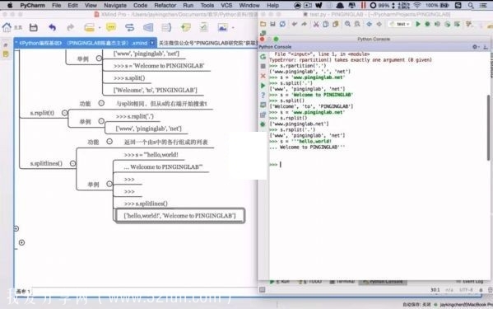Add a relationship with the curved arrows icon
The image size is (493, 309).
[129, 28]
